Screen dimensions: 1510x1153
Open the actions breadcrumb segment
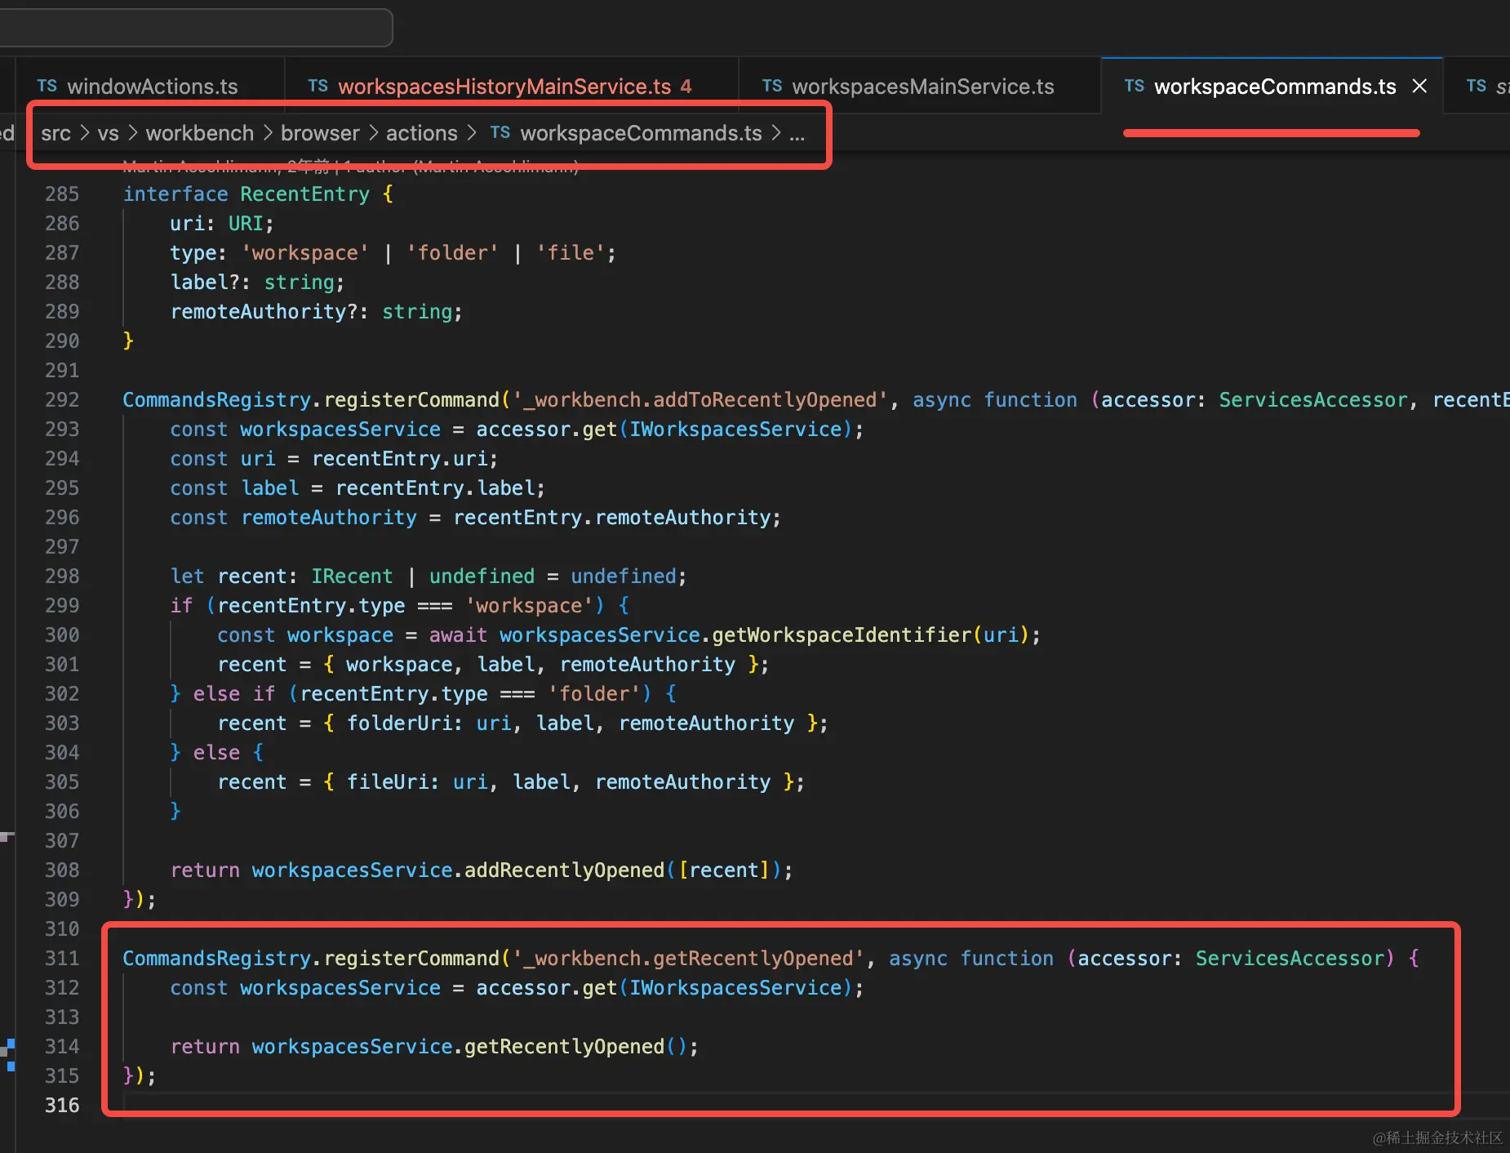click(x=421, y=133)
